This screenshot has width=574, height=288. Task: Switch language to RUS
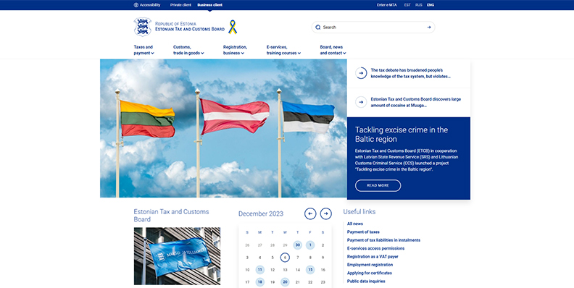click(419, 5)
